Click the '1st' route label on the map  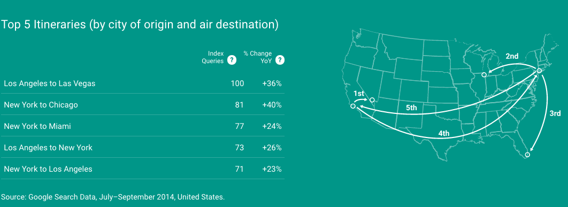(359, 94)
